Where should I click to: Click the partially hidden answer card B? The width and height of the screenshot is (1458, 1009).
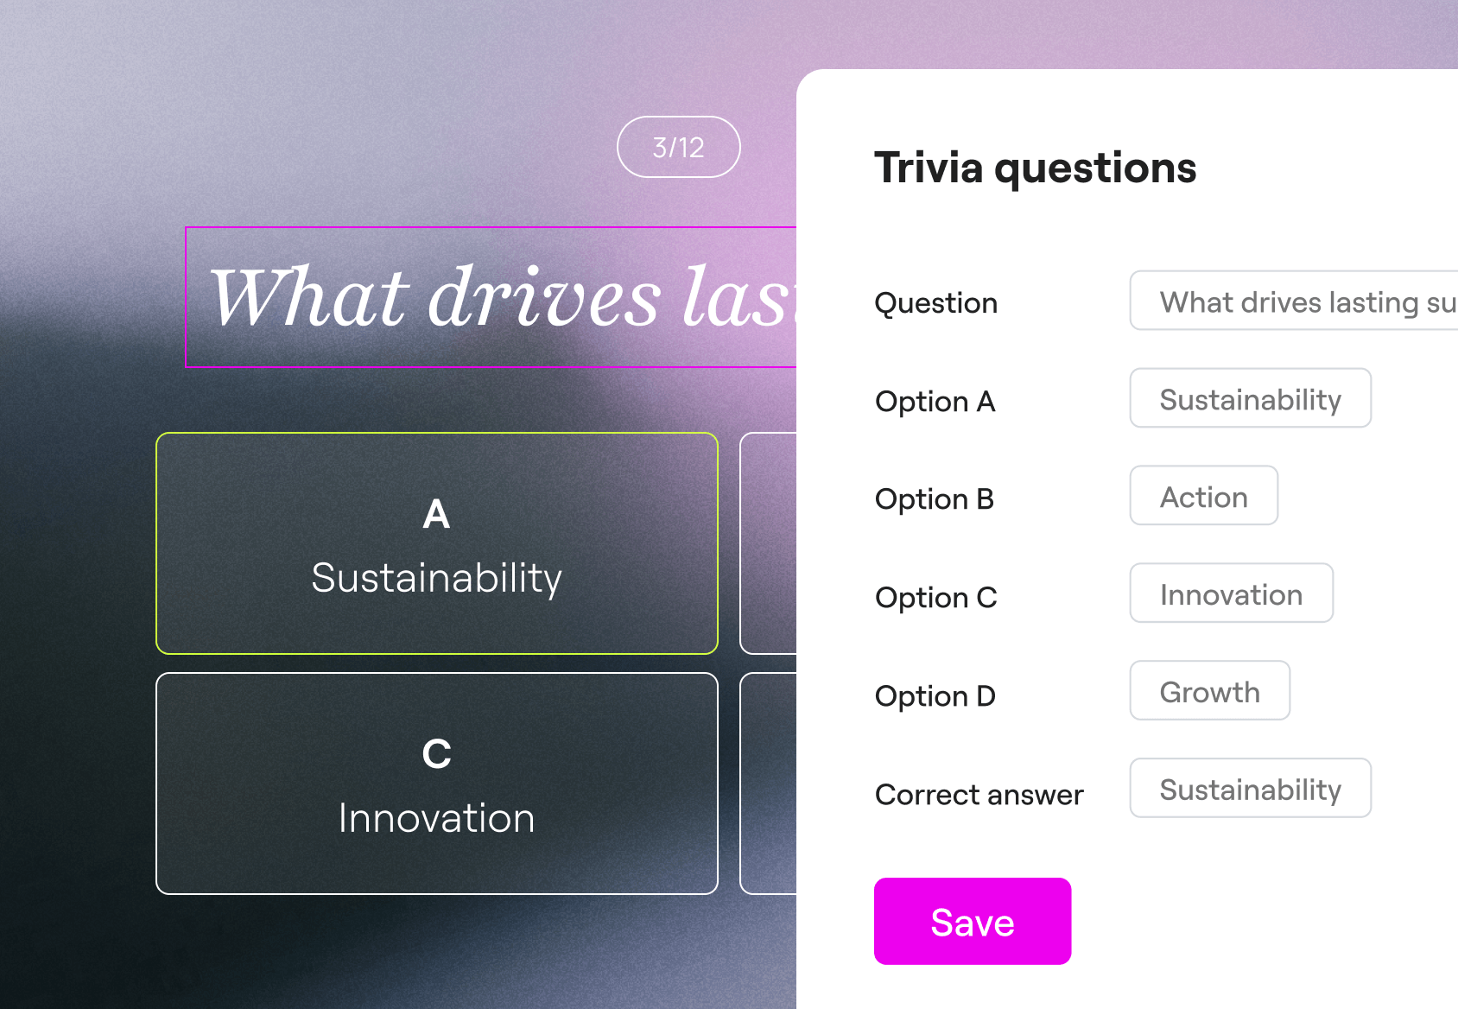coord(768,543)
